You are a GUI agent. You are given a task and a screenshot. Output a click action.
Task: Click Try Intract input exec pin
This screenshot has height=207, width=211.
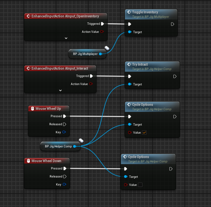pos(129,76)
